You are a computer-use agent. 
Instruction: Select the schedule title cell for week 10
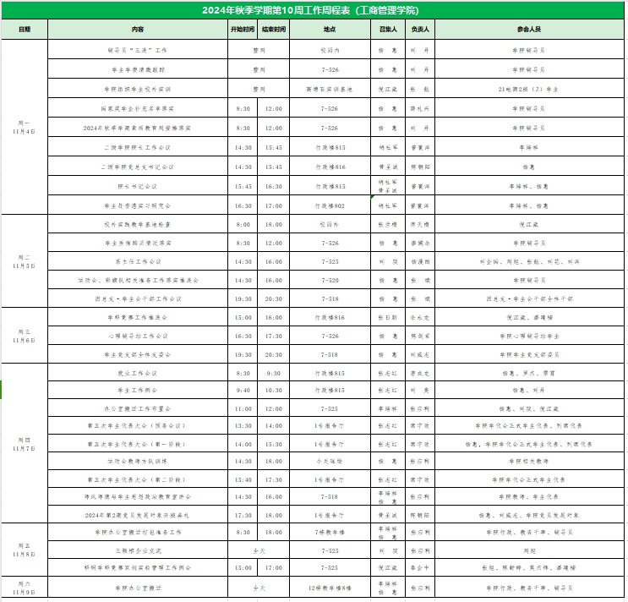tap(314, 10)
